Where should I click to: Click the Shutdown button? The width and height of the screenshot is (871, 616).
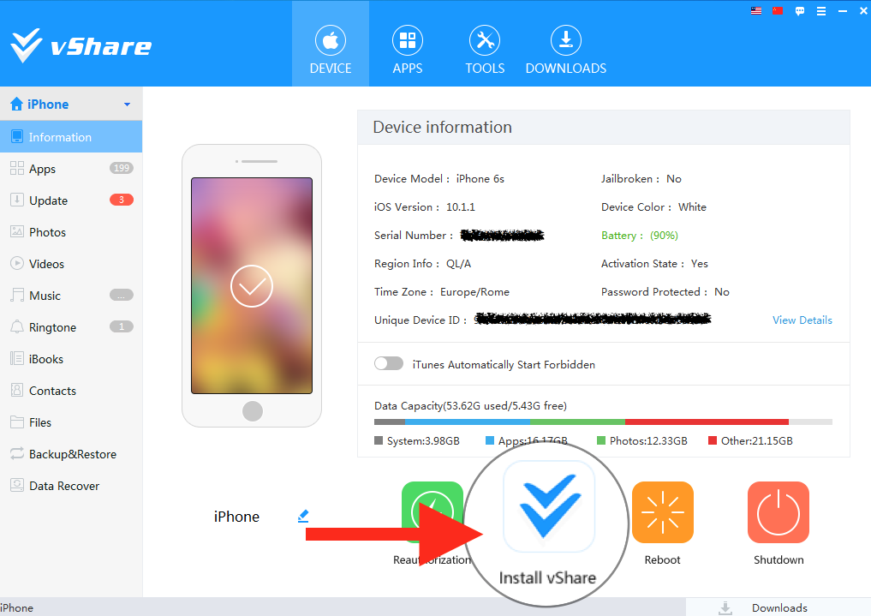coord(779,523)
